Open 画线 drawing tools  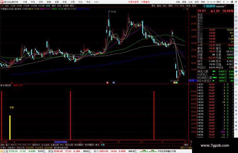pyautogui.click(x=171, y=6)
